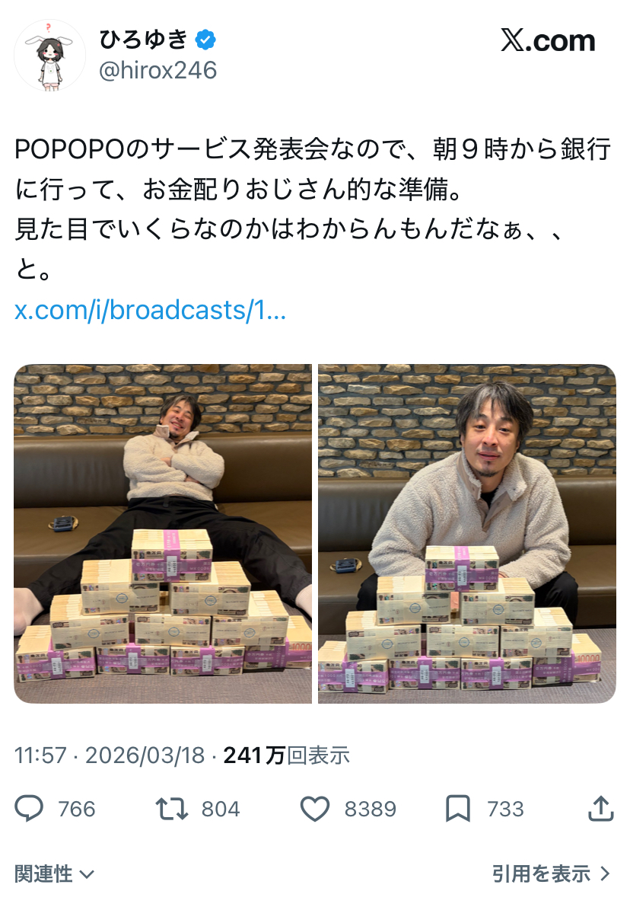This screenshot has width=630, height=907.
Task: Click the 804 repost count
Action: [221, 809]
